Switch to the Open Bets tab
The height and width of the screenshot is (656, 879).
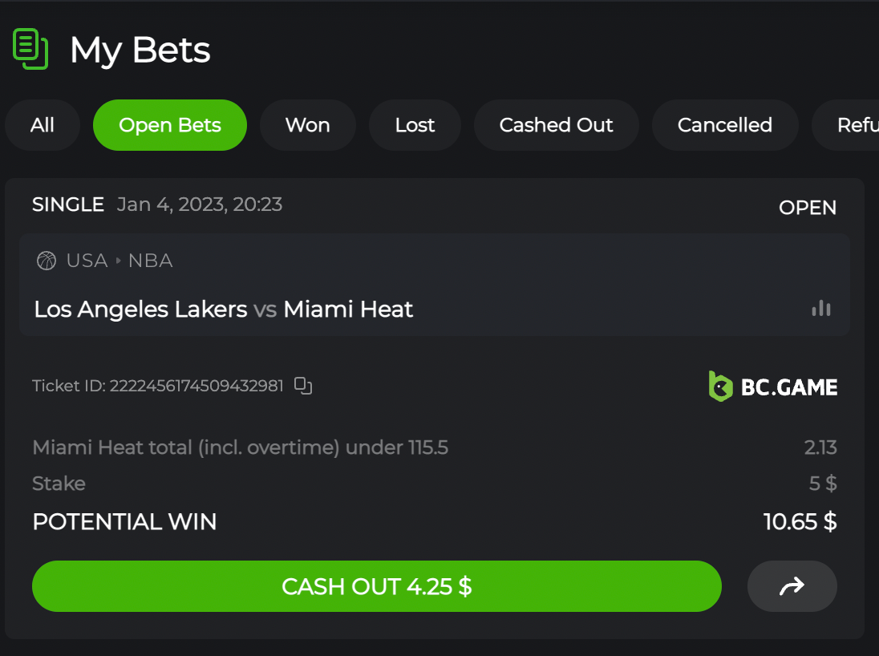170,125
